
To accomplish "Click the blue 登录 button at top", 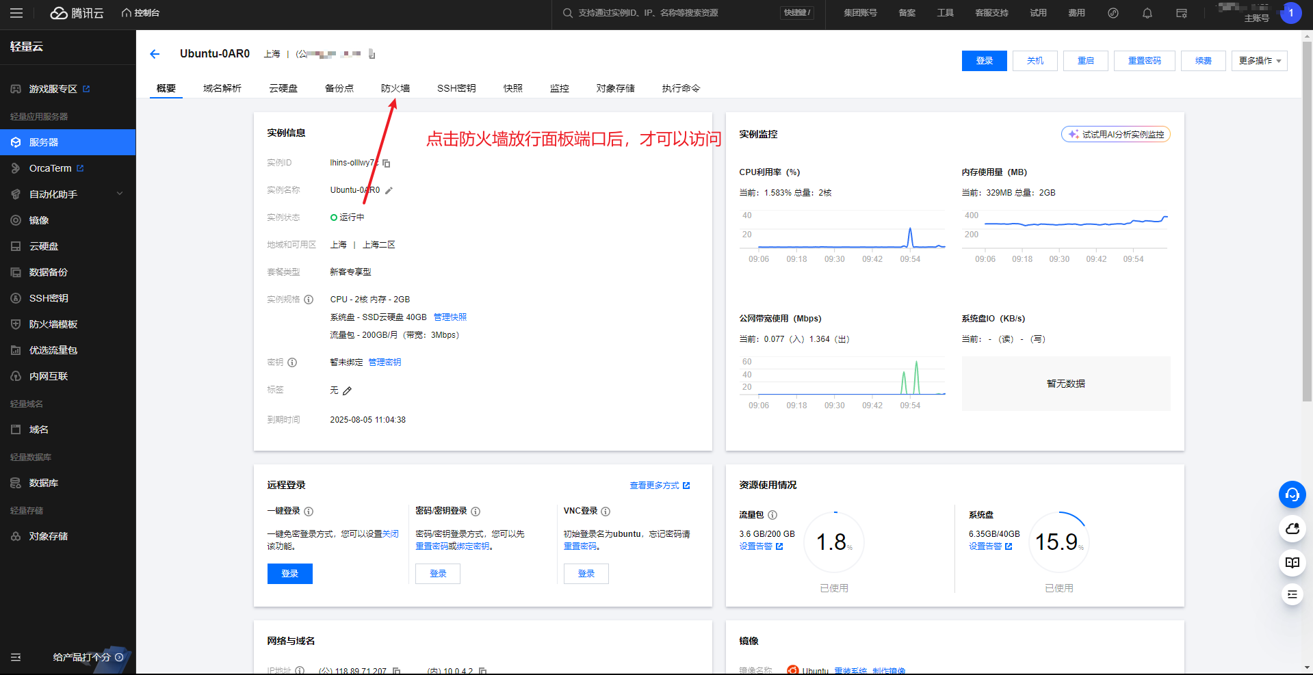I will coord(985,61).
